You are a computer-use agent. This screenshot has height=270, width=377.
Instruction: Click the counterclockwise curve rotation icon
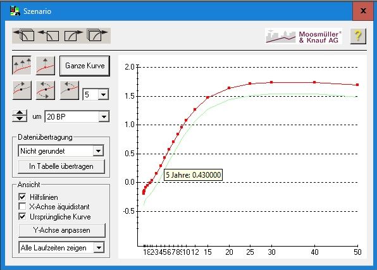69,90
